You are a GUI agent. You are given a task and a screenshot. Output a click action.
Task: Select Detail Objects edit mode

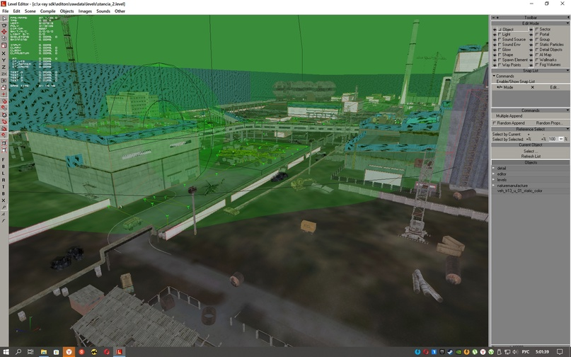(x=548, y=50)
